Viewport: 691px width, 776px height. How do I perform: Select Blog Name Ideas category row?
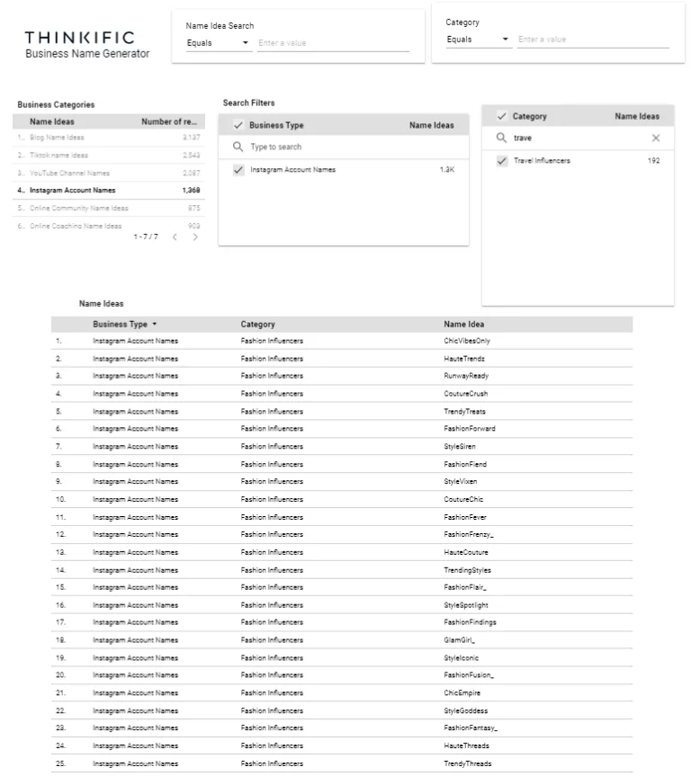(109, 138)
